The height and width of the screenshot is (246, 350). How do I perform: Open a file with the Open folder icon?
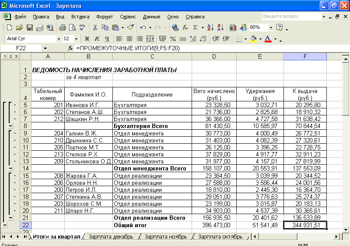(19, 28)
